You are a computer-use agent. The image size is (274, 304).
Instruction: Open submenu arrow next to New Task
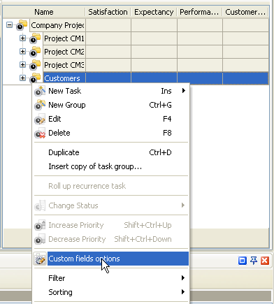[x=184, y=91]
